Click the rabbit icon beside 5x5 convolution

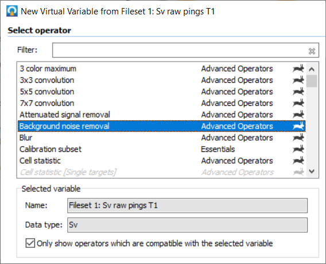[x=298, y=91]
